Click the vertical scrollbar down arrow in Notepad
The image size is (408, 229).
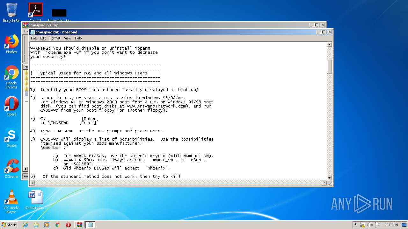pos(330,178)
